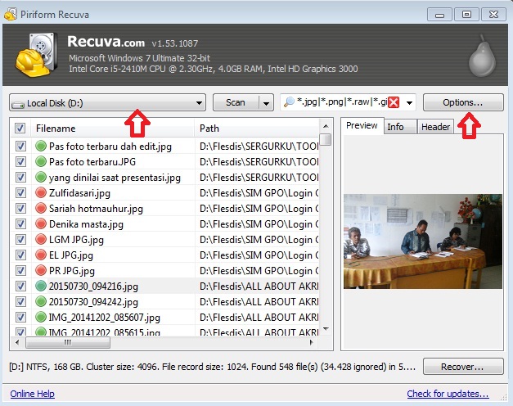This screenshot has width=513, height=406.
Task: Uncheck yang dinilai saat presentasi.jpg checkbox
Action: pos(20,177)
